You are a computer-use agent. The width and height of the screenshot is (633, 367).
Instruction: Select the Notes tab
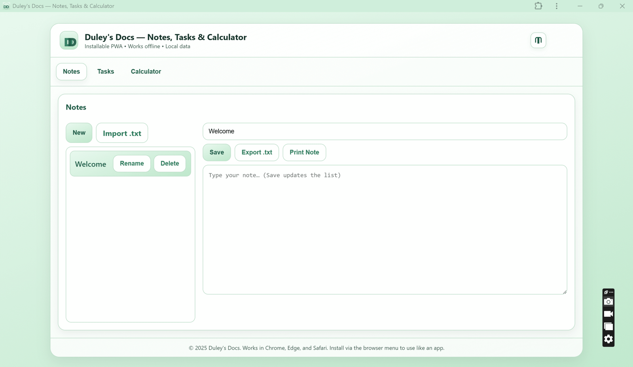(71, 72)
